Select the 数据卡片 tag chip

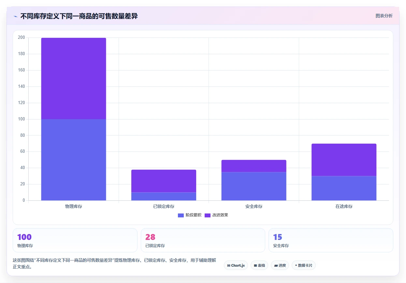tap(304, 265)
